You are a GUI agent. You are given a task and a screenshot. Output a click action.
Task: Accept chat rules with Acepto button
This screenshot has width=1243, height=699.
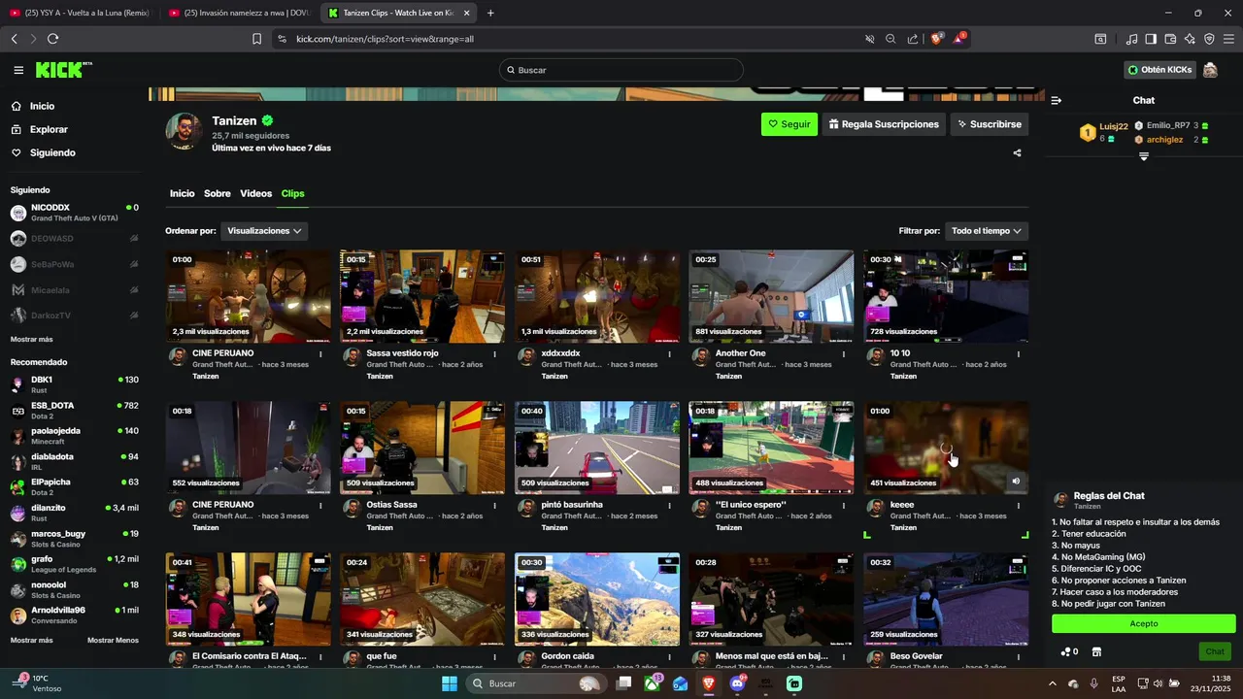click(1144, 623)
